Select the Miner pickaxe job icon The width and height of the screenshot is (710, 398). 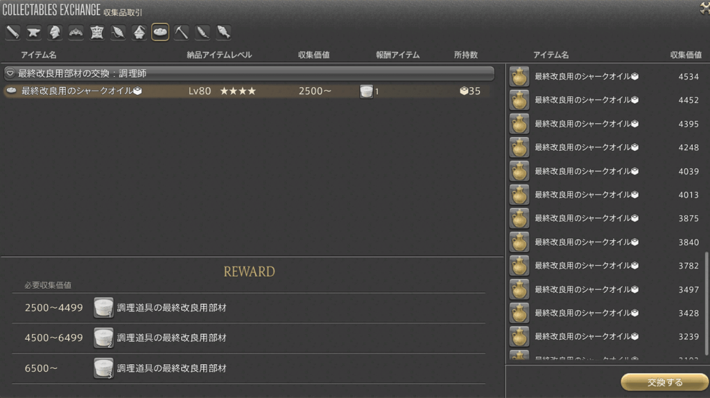click(x=181, y=32)
